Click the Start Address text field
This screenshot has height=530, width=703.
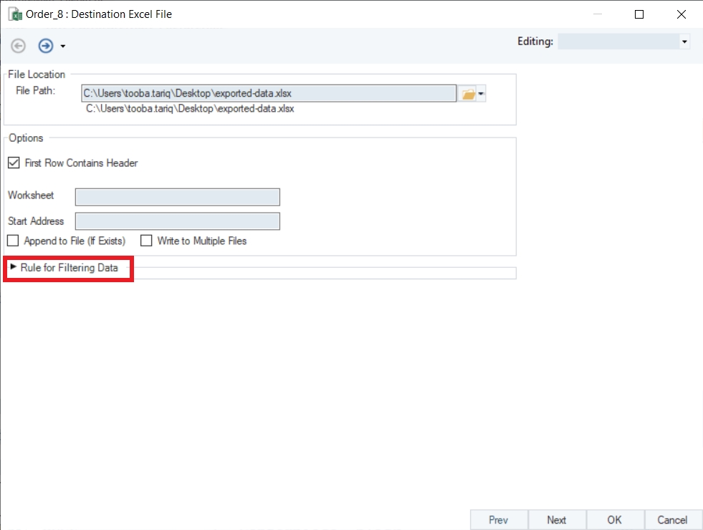178,221
